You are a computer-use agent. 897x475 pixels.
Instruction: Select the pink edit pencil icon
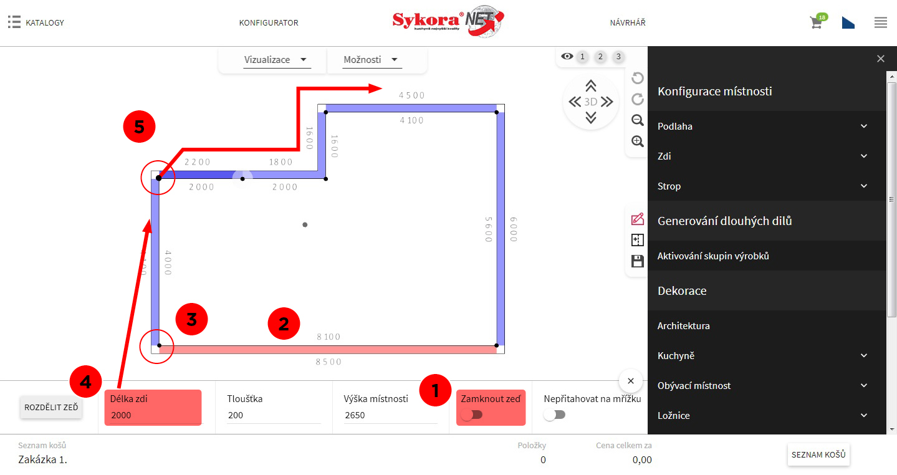coord(637,219)
